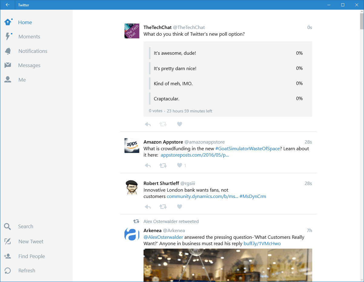Select Home in the sidebar
The image size is (364, 282).
25,22
